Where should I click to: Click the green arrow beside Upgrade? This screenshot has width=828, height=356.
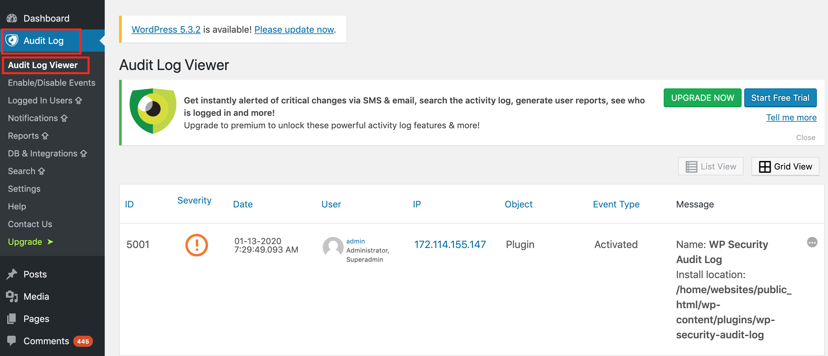50,242
